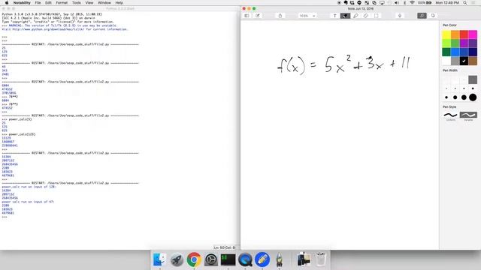Viewport: 481px width, 270px height.
Task: Pick the navy blue pen color
Action: click(473, 52)
